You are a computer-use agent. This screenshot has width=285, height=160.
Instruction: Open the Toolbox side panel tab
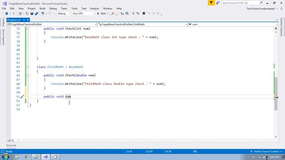tap(3, 22)
